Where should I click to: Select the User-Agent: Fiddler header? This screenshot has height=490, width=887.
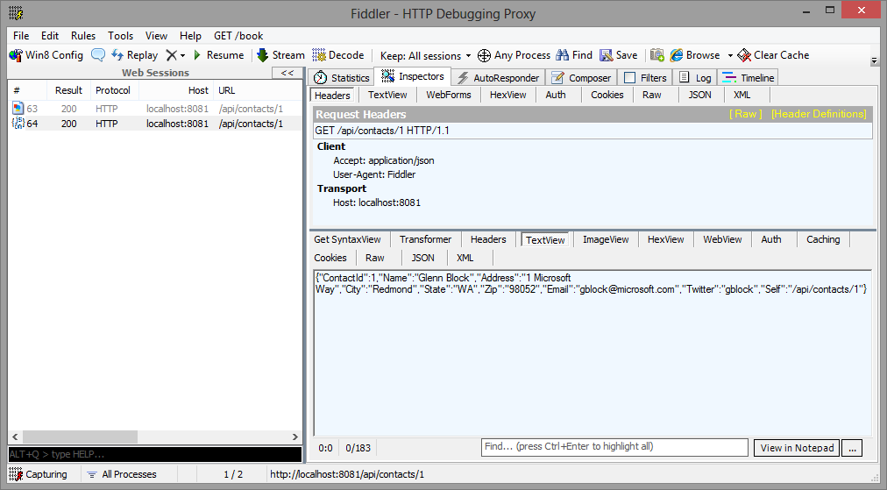(374, 174)
